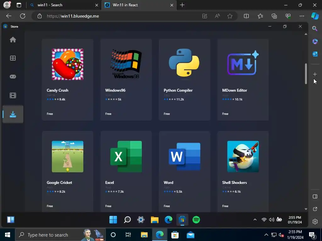The image size is (322, 241).
Task: Open the Windows96 app logo
Action: pos(126,64)
